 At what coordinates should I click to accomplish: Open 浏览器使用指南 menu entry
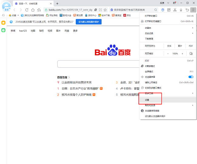click(168, 111)
